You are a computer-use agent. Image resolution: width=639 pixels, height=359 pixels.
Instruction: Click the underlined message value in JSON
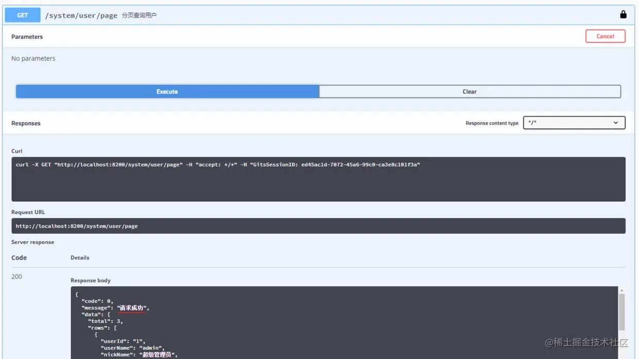[131, 308]
